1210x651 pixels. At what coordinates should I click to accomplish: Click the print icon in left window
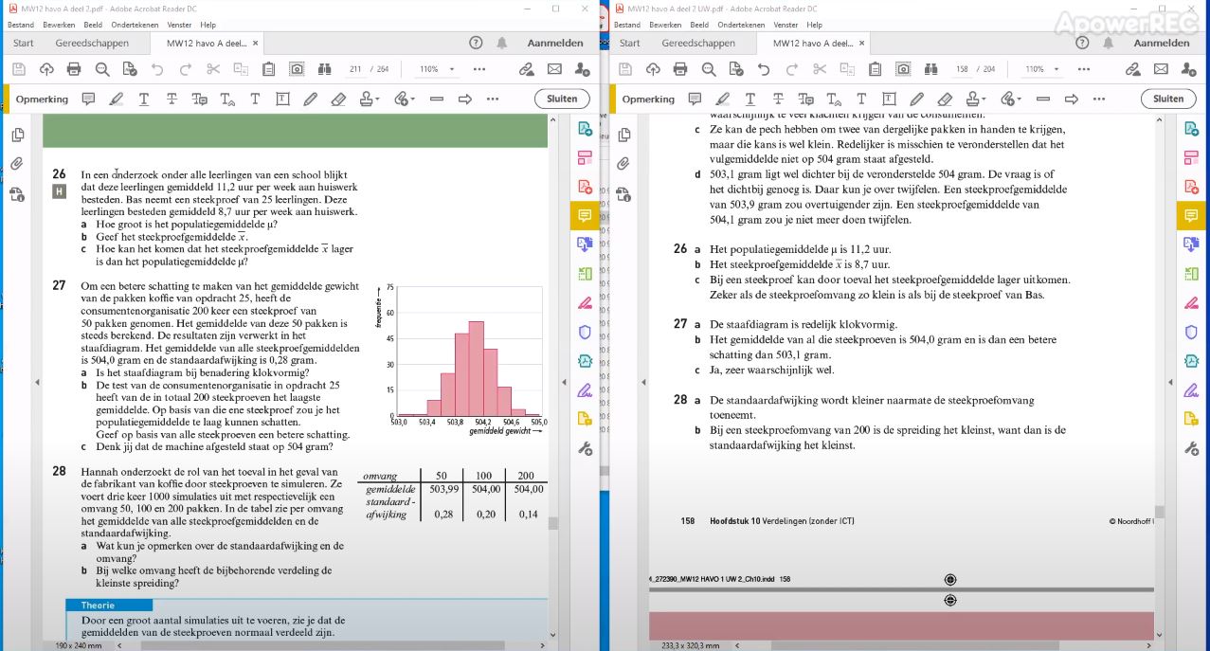(74, 69)
